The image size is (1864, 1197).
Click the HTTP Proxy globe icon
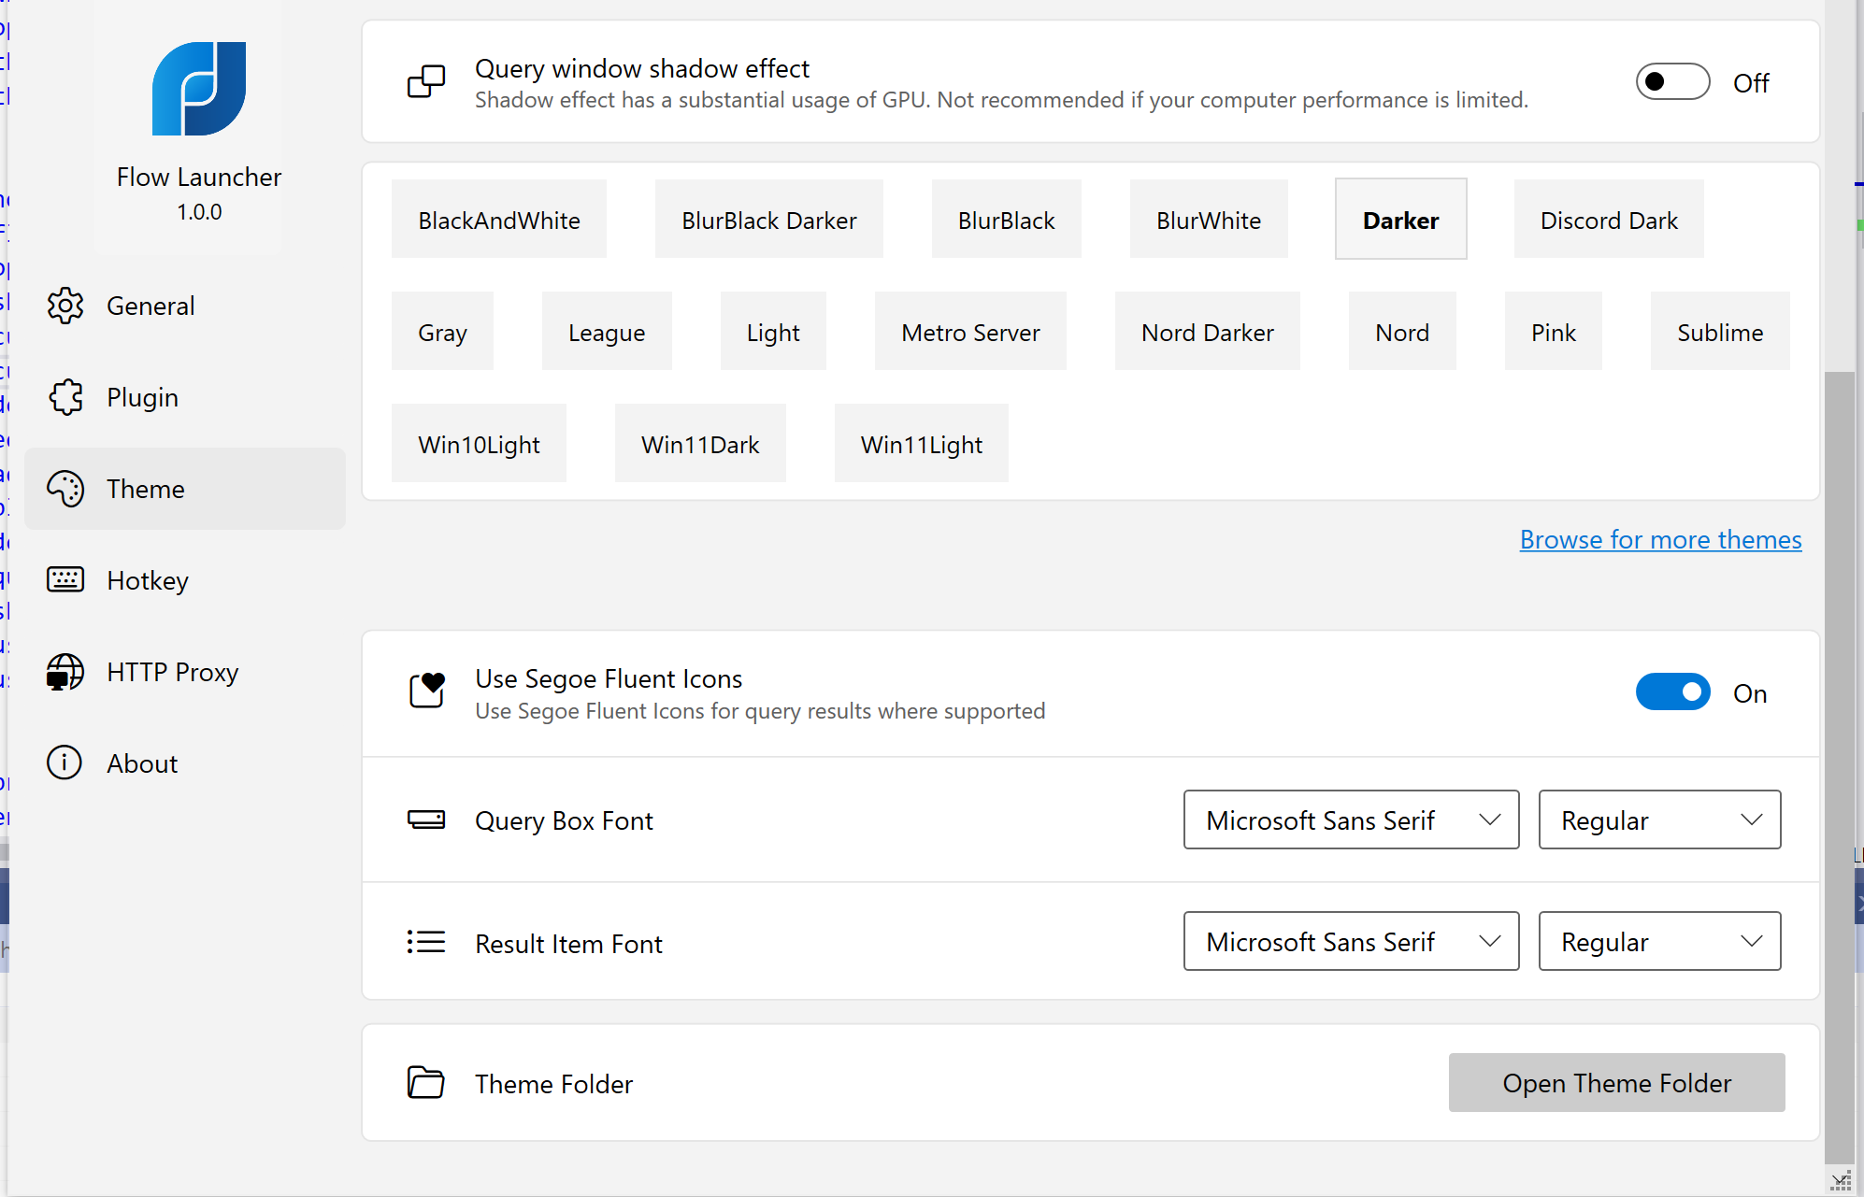coord(65,672)
